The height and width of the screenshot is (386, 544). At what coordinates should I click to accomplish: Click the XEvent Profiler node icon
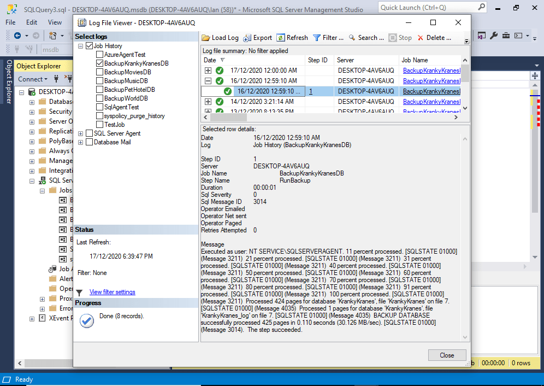tap(42, 318)
